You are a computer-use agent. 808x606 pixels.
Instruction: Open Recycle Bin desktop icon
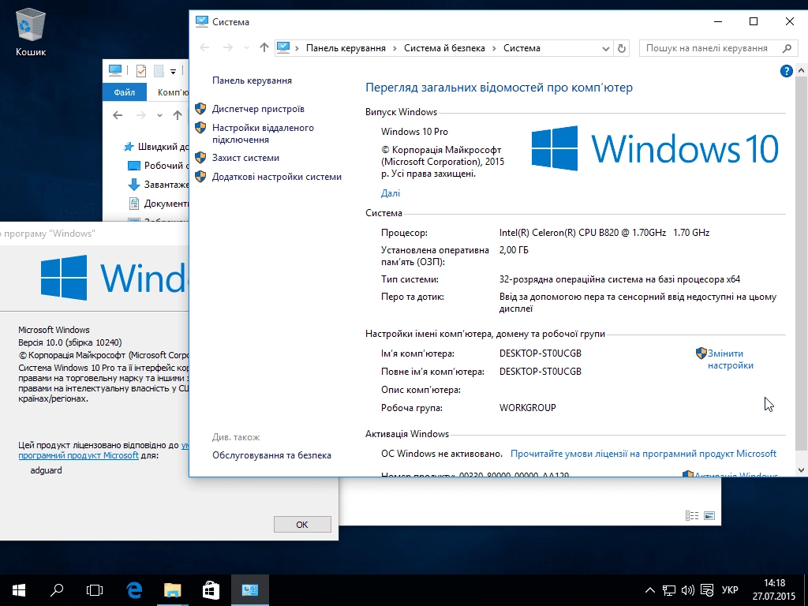[31, 32]
